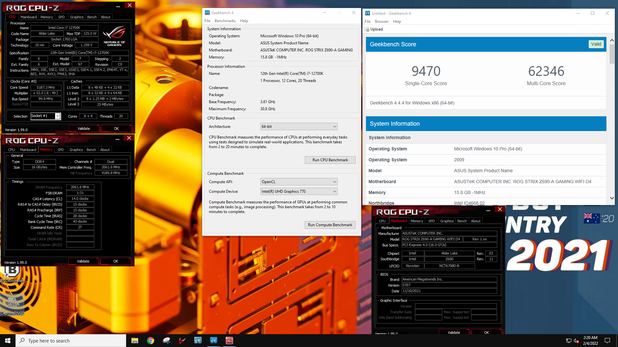Viewport: 618px width, 347px height.
Task: Minimize top-left ROG CPU-Z window
Action: [118, 5]
